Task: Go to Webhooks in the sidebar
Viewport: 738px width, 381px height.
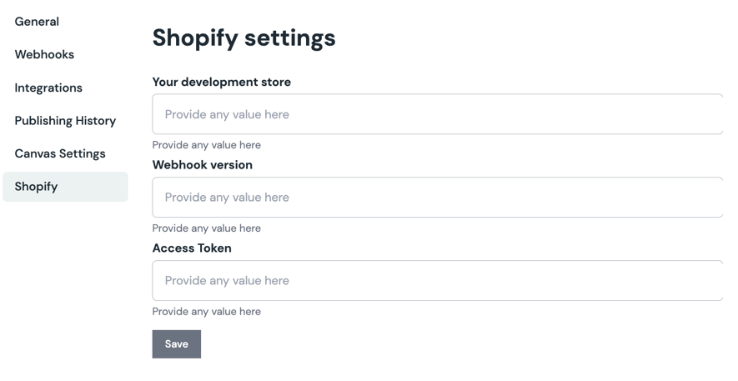Action: (x=44, y=54)
